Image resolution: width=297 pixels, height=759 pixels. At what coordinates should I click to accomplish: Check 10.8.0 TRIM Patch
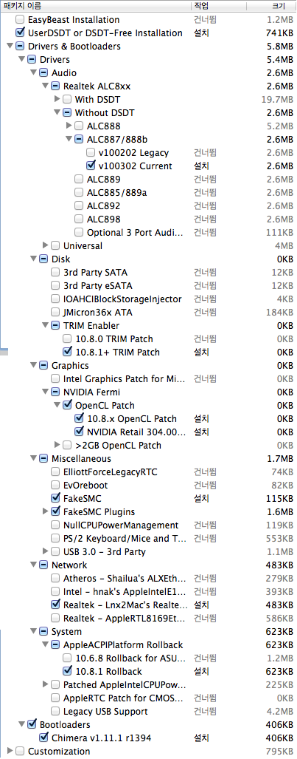[67, 338]
